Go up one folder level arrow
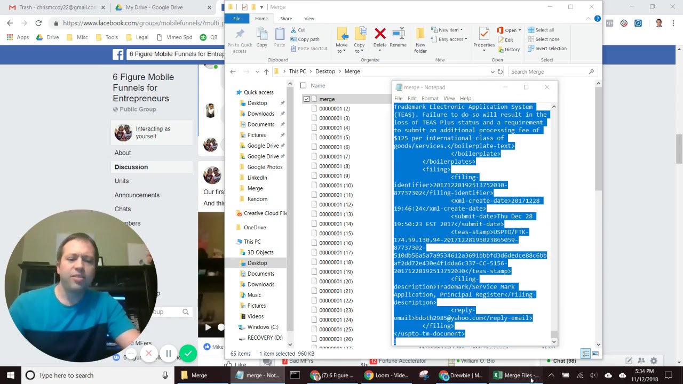The image size is (683, 384). pos(266,71)
